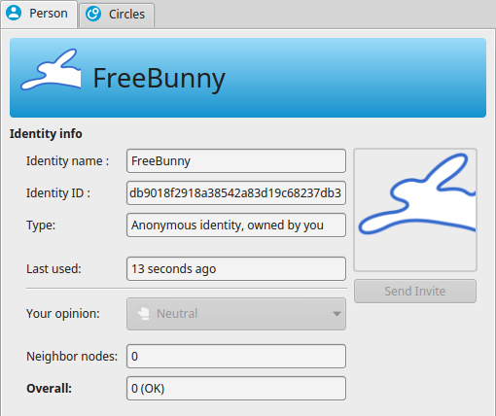Click the large FreeBunny avatar thumbnail

(415, 210)
